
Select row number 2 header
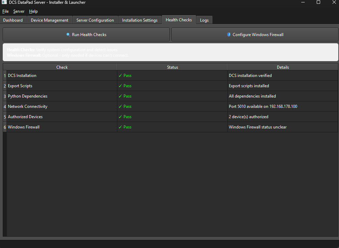[x=5, y=86]
